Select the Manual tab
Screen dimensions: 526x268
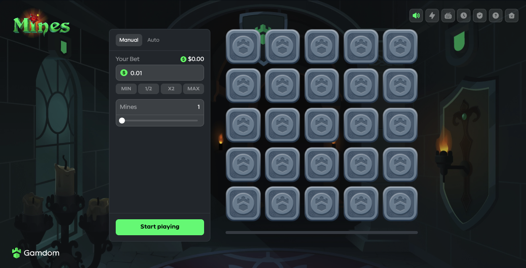[x=129, y=40]
